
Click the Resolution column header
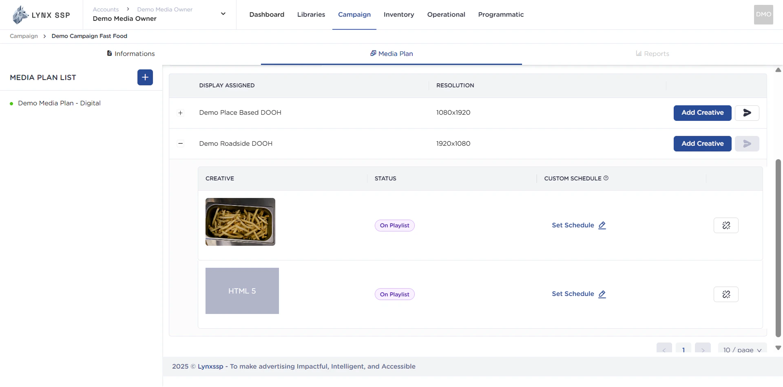(455, 85)
